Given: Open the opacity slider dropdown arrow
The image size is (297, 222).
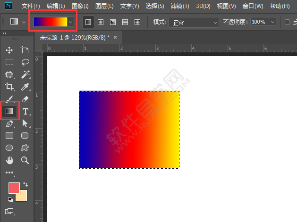Looking at the screenshot, I should pos(272,22).
